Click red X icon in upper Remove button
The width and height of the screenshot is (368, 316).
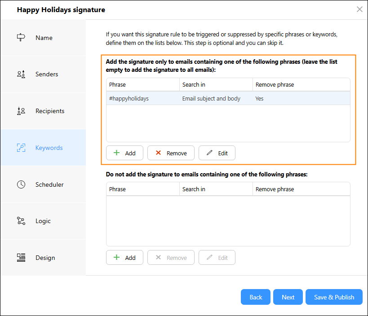pos(159,153)
